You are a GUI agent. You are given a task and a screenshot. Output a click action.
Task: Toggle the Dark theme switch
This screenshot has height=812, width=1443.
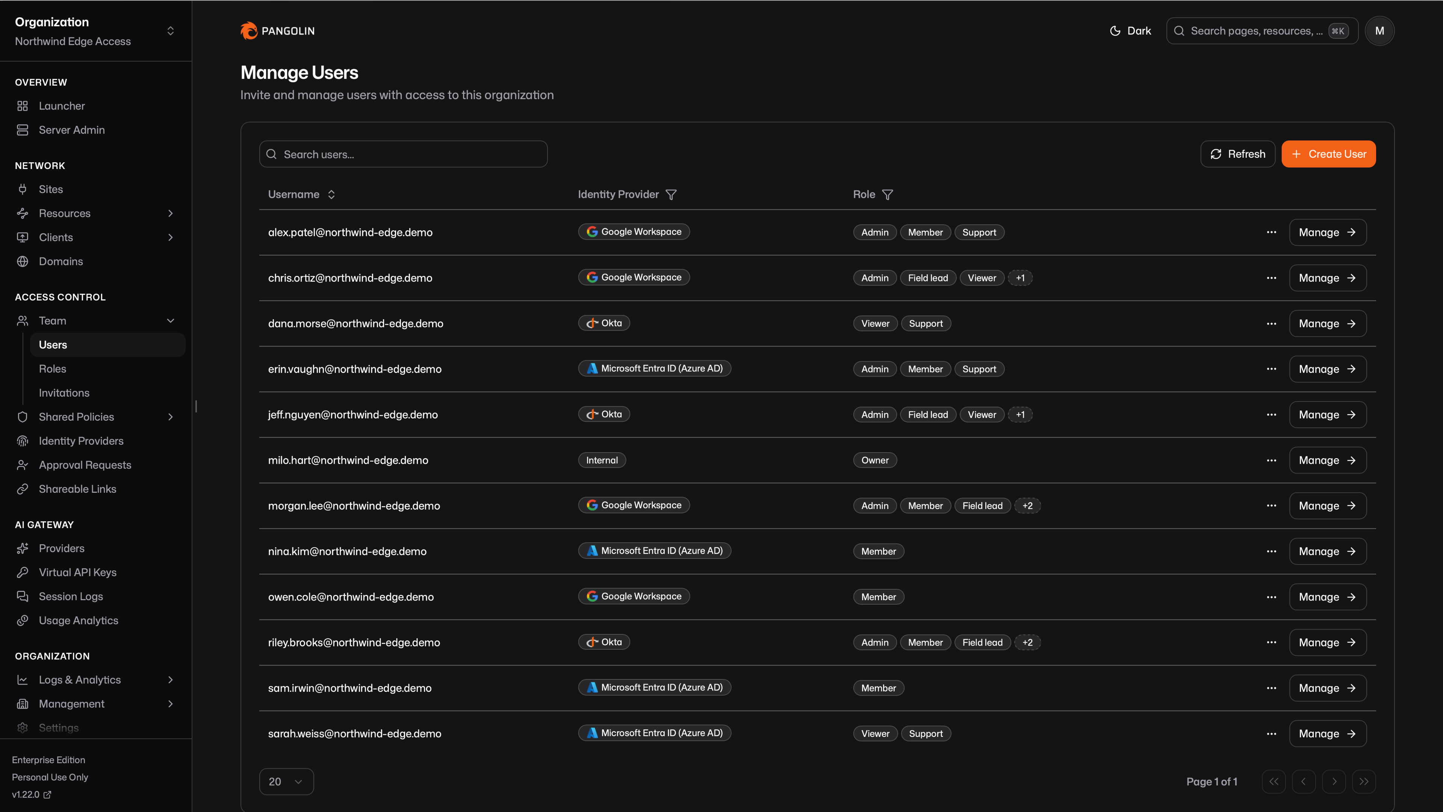tap(1130, 31)
